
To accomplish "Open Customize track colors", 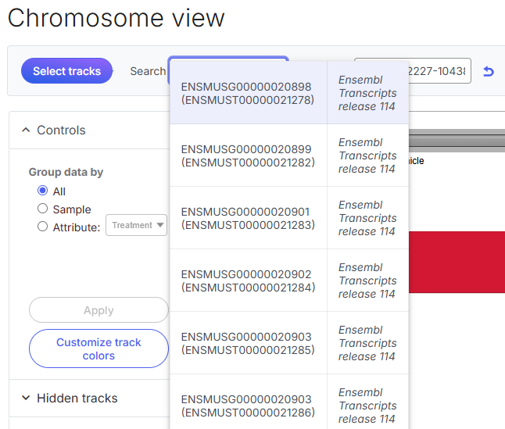I will [x=98, y=349].
